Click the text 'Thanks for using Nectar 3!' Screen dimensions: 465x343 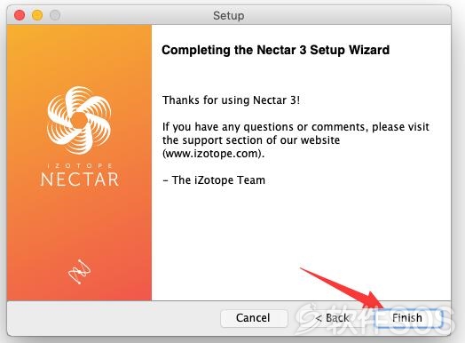pos(231,100)
